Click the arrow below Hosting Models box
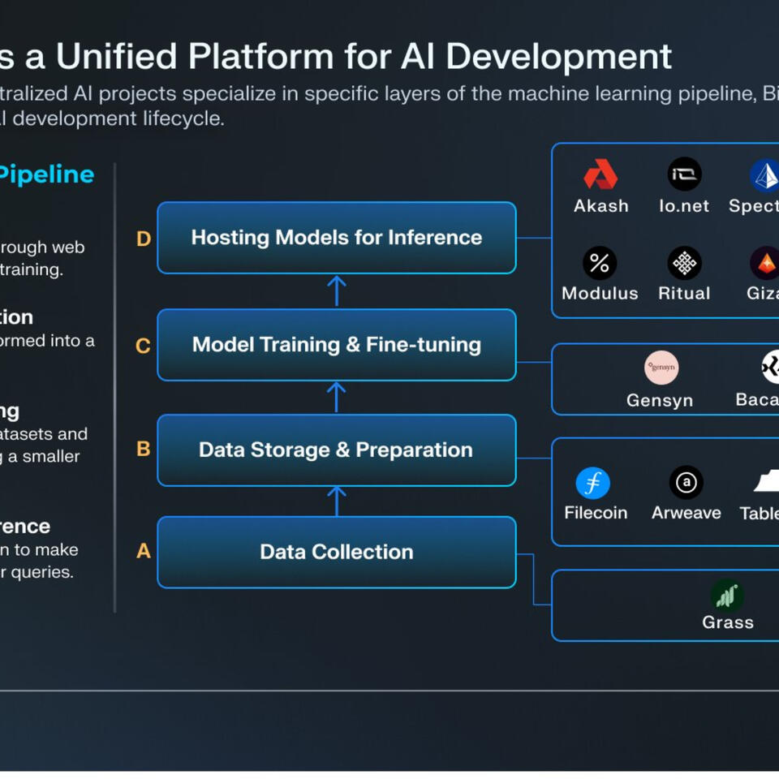The height and width of the screenshot is (779, 779). pos(336,291)
